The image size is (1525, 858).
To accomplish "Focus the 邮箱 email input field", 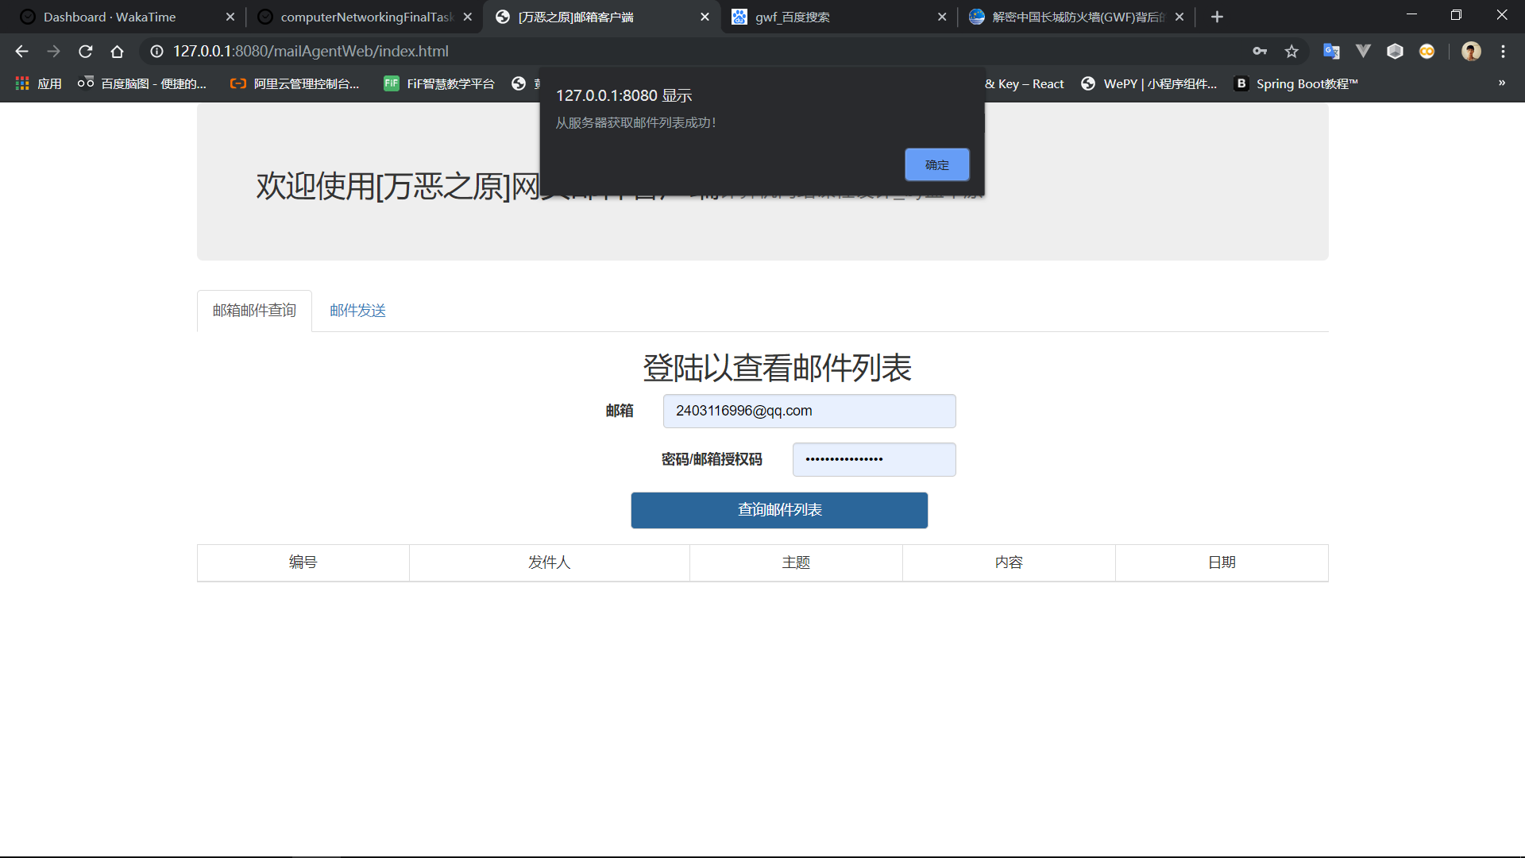I will point(809,411).
